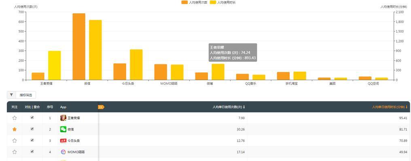Click the 微博 axis label
The width and height of the screenshot is (411, 161).
point(210,84)
